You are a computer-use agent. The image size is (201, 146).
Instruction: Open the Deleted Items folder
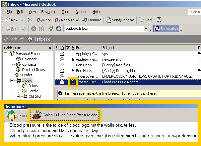click(x=33, y=70)
